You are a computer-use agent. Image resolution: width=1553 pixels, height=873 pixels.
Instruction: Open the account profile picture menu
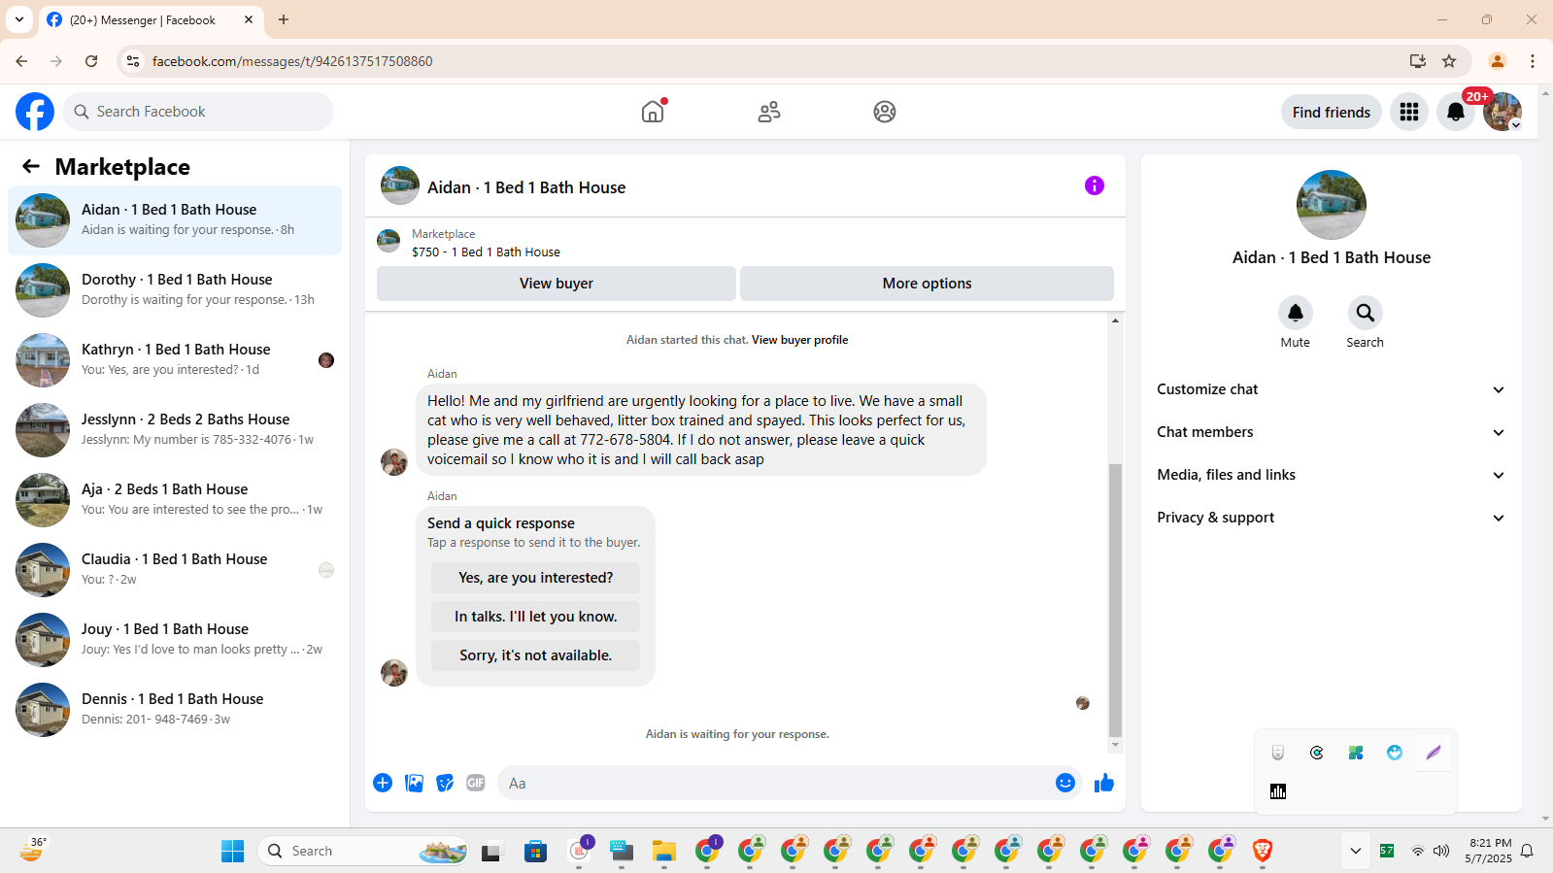coord(1502,112)
